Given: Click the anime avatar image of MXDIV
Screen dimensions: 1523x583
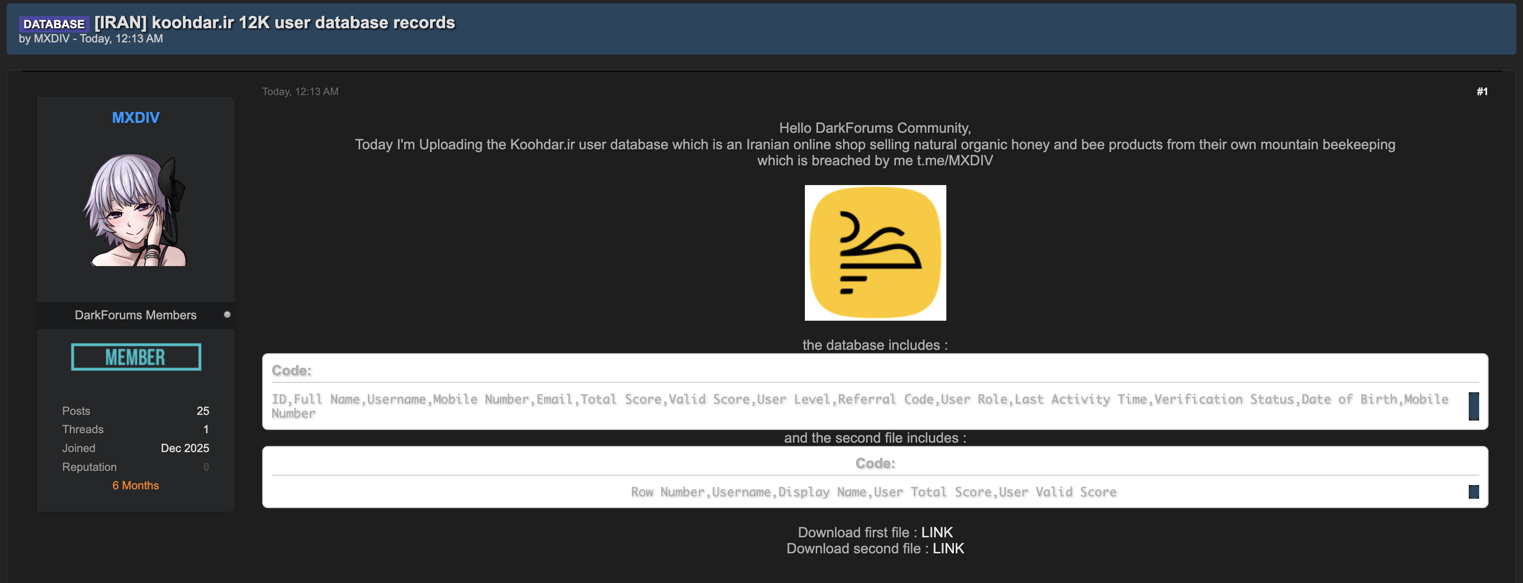Looking at the screenshot, I should pyautogui.click(x=135, y=210).
